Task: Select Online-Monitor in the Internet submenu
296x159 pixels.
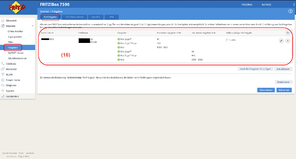Action: 15,32
